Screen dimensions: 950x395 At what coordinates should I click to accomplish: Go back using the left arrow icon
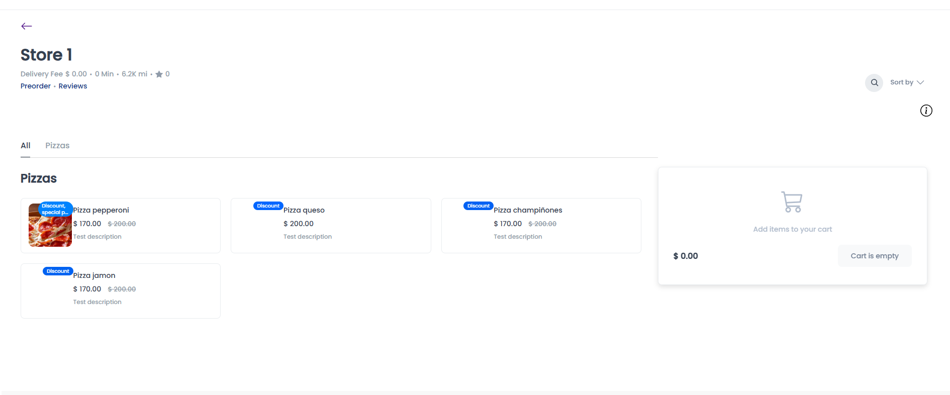point(27,26)
